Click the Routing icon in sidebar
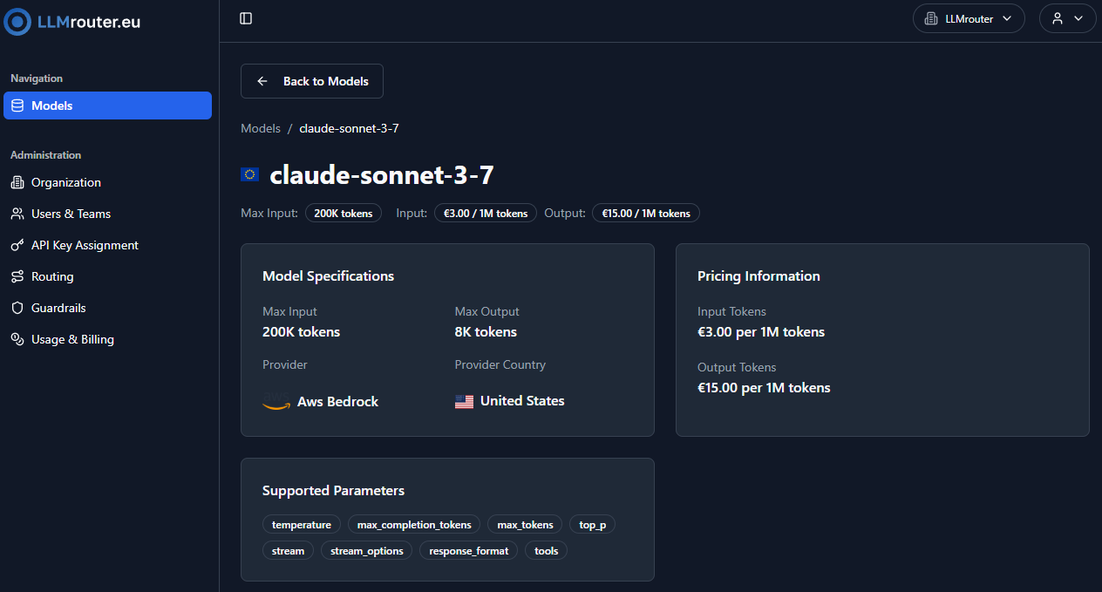 17,276
